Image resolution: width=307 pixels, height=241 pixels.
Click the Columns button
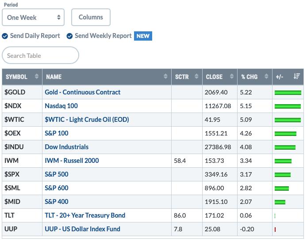[x=91, y=17]
